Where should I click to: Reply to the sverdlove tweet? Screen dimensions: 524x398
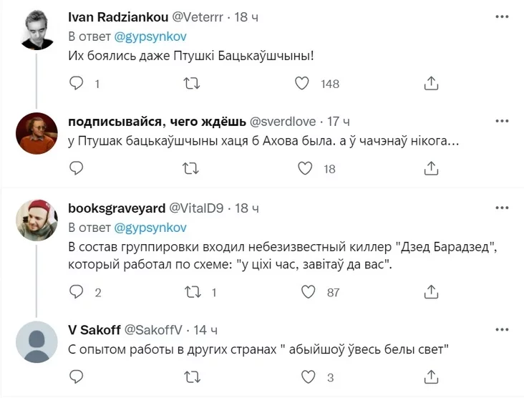[x=77, y=169]
